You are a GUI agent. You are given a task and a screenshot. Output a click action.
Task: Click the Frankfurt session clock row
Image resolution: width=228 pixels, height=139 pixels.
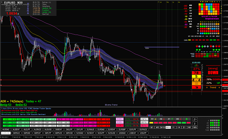tap(41, 10)
